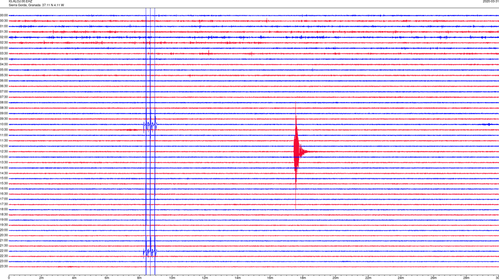The width and height of the screenshot is (499, 280).
Task: Select the 22:30 trace time label
Action: coord(4,256)
